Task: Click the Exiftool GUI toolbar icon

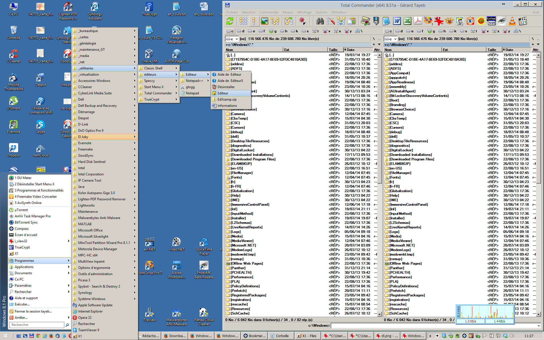Action: click(x=491, y=21)
